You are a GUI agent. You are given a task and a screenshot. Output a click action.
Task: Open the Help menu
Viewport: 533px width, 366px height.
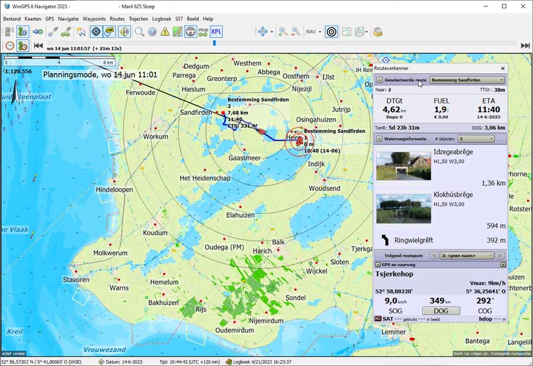point(208,19)
